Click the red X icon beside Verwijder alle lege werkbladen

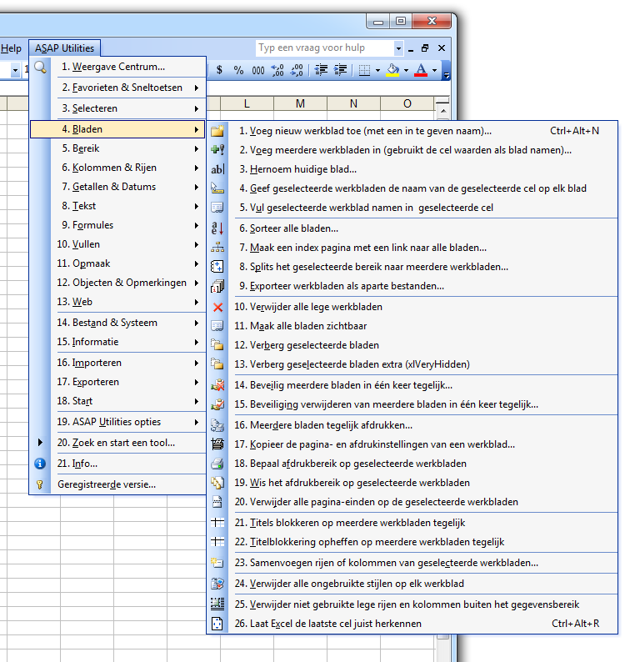217,307
